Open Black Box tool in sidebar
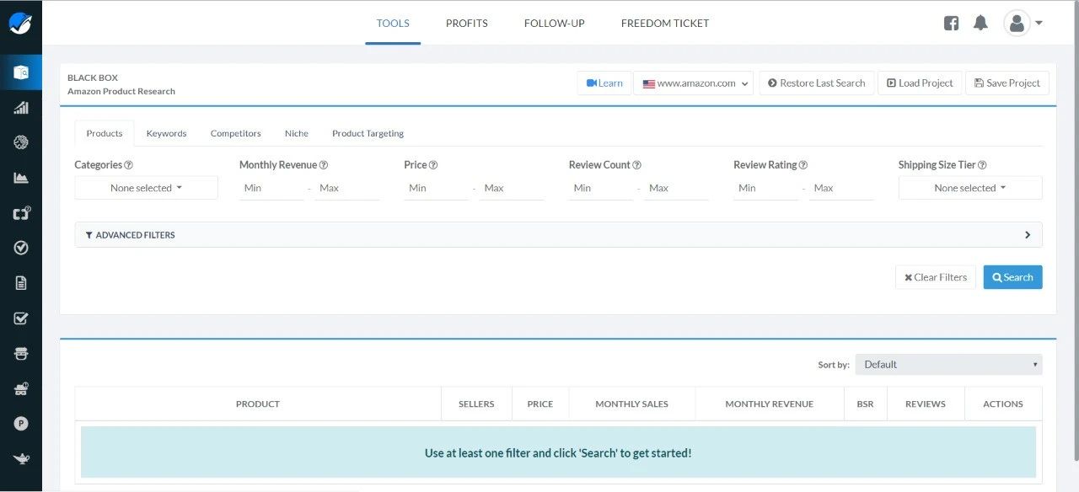Screen dimensions: 1079x492 [x=21, y=72]
